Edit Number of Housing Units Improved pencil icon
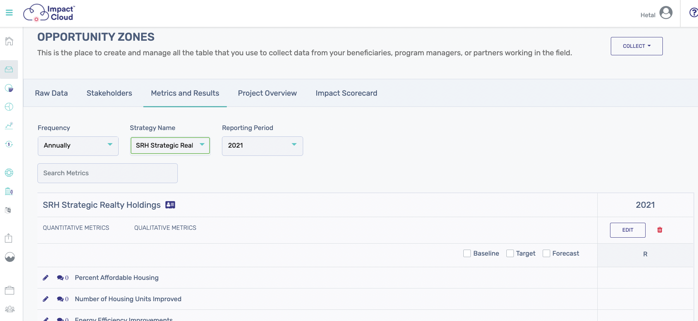698x321 pixels. [x=46, y=299]
